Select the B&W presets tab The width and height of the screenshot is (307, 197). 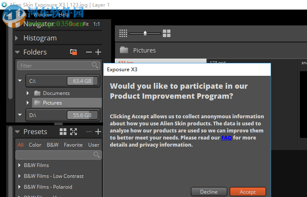pos(53,145)
